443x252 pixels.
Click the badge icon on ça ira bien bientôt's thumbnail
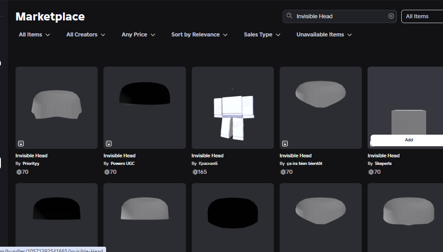(x=285, y=144)
